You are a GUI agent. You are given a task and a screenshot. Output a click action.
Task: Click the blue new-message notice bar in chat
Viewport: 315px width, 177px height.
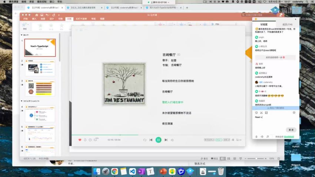[x=275, y=108]
